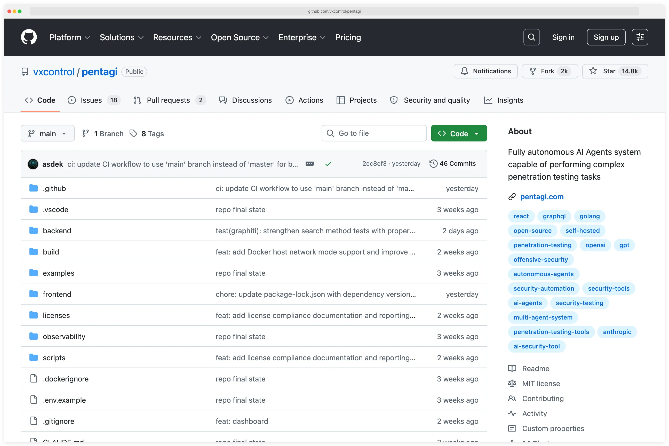Select the Code tab

(x=40, y=100)
